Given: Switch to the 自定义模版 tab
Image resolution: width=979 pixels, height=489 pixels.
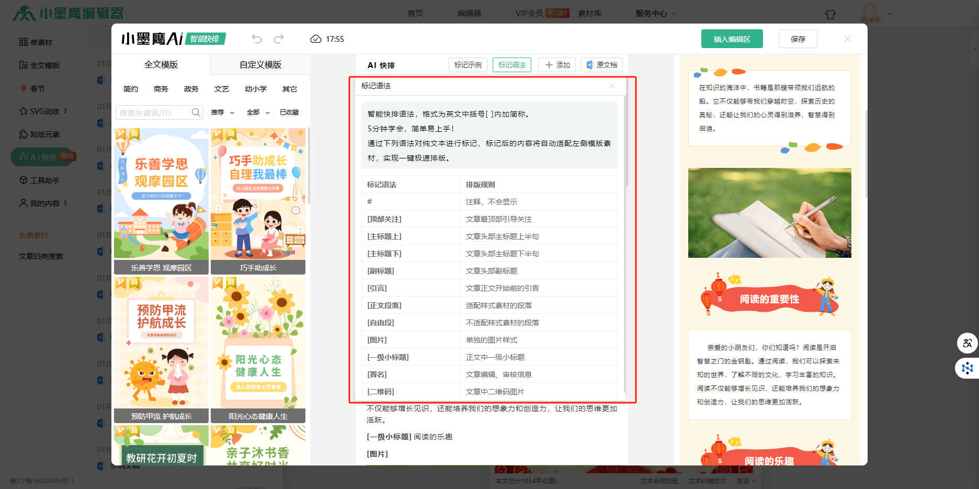Looking at the screenshot, I should coord(260,65).
